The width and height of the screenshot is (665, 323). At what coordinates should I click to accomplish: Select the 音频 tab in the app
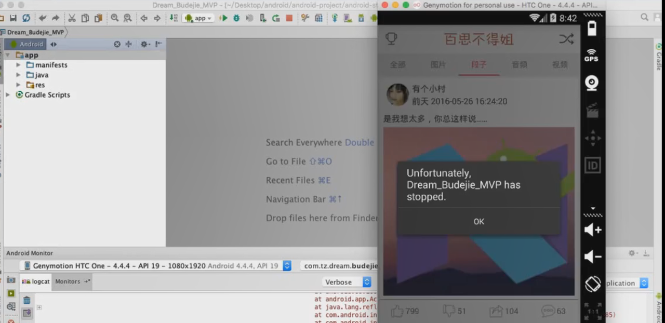pos(519,65)
